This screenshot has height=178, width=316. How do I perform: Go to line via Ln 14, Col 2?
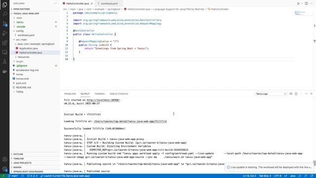249,176
